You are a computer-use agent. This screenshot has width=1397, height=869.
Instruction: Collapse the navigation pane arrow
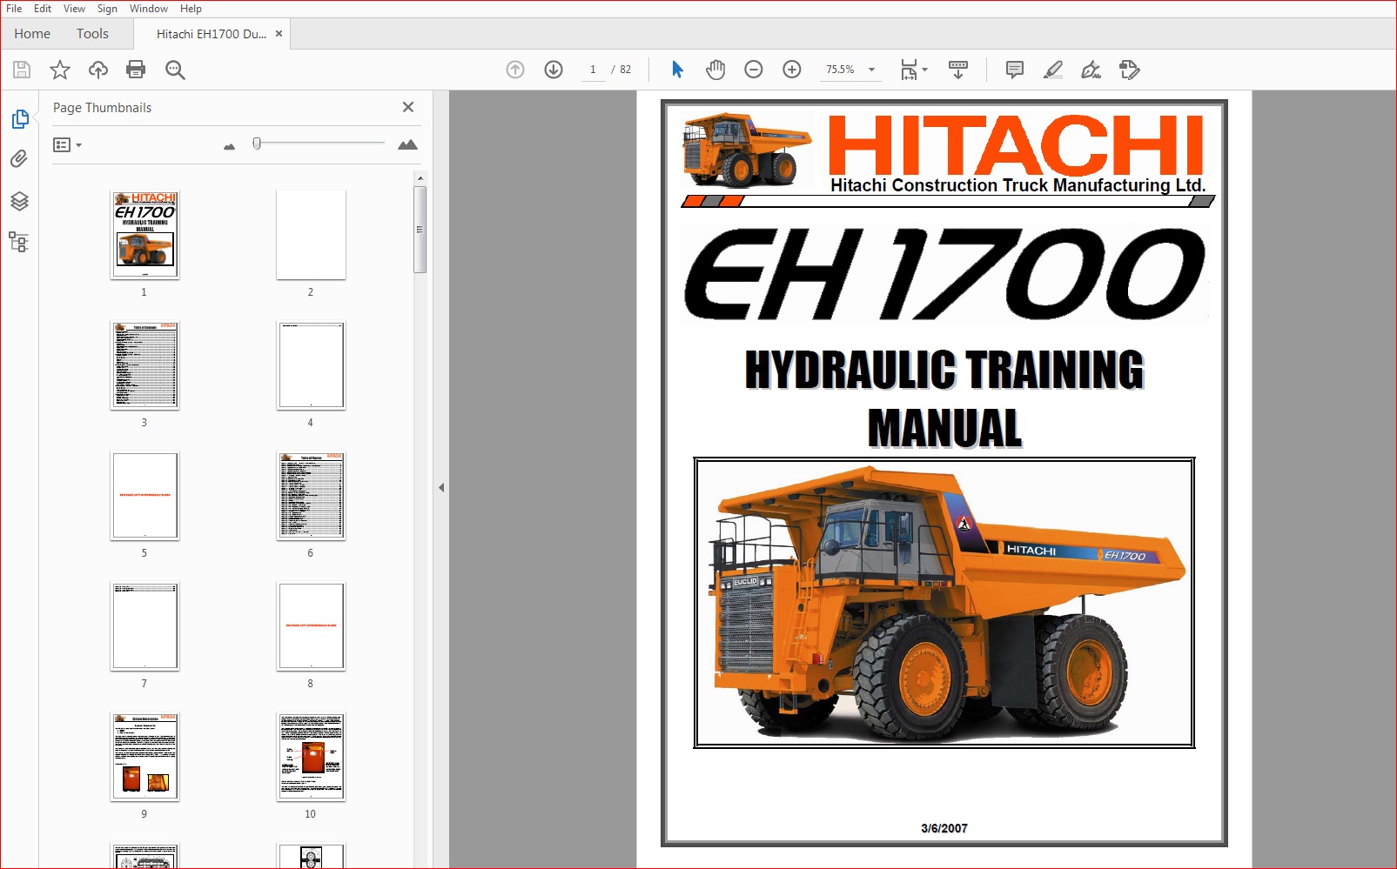click(x=441, y=487)
